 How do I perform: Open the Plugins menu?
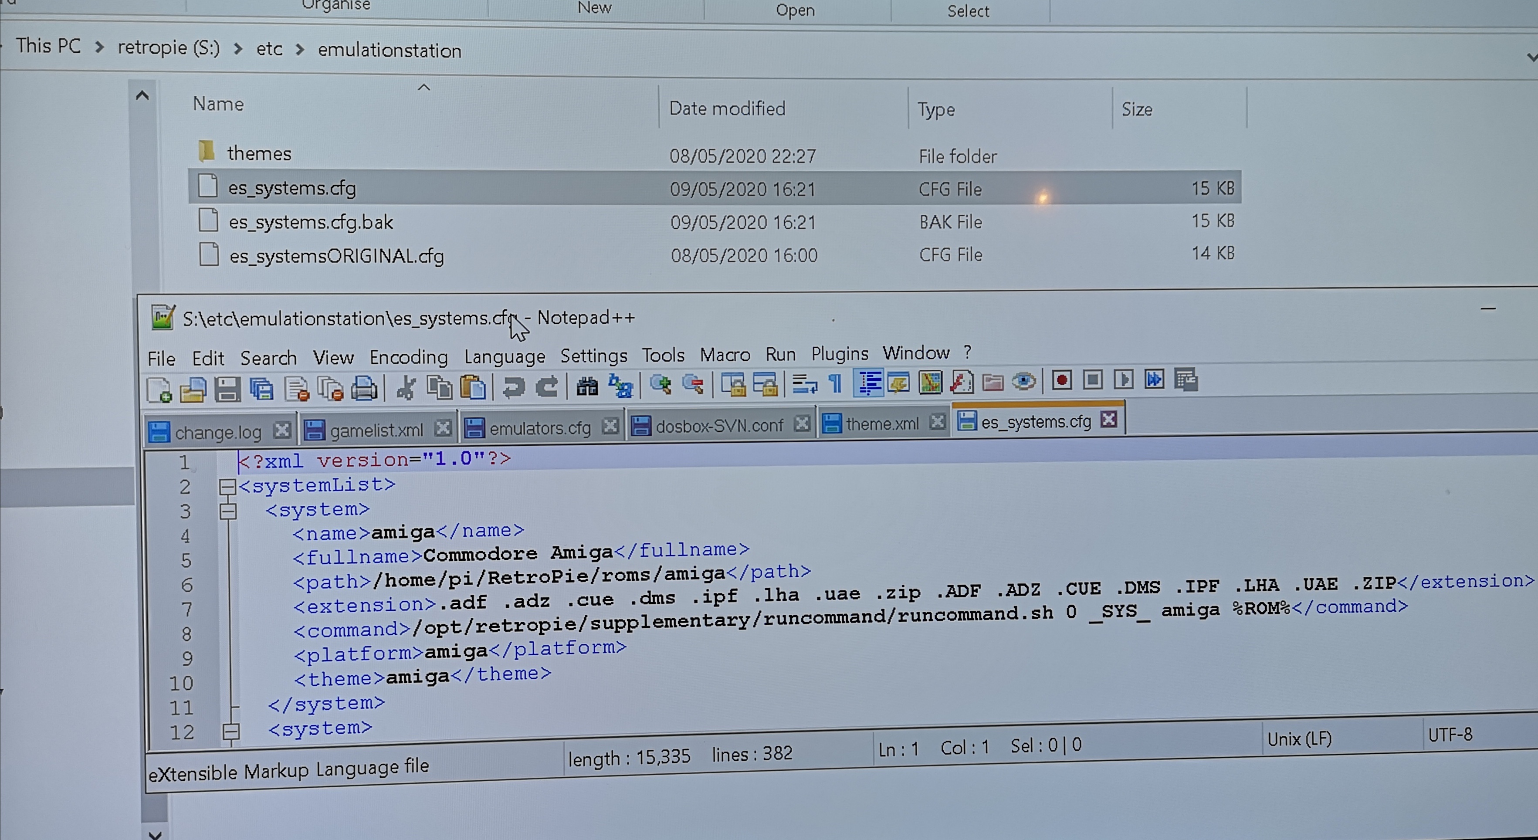point(840,354)
